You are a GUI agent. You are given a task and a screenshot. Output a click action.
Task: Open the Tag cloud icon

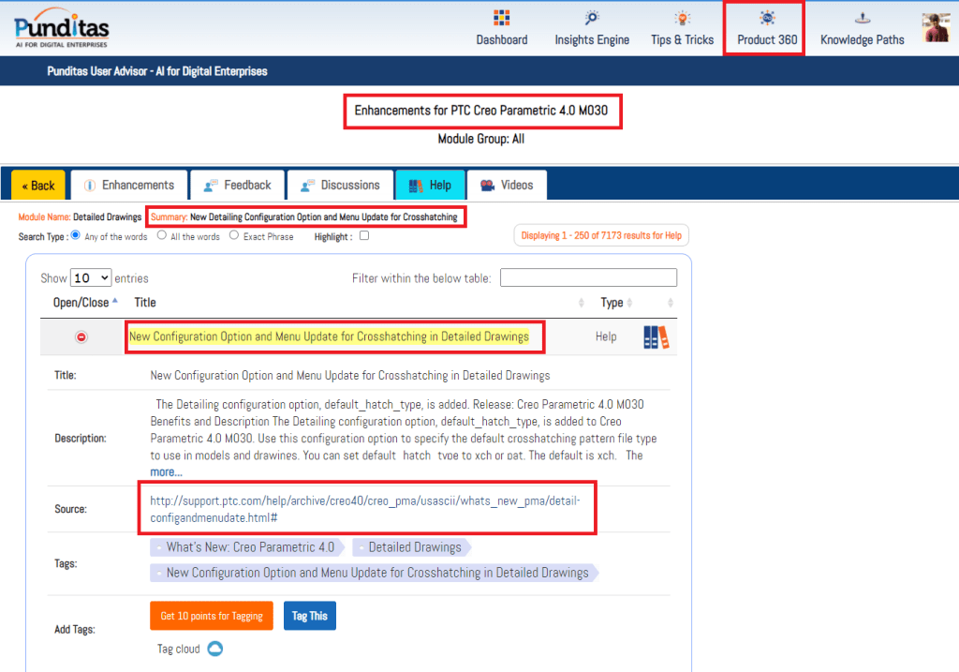pyautogui.click(x=214, y=649)
